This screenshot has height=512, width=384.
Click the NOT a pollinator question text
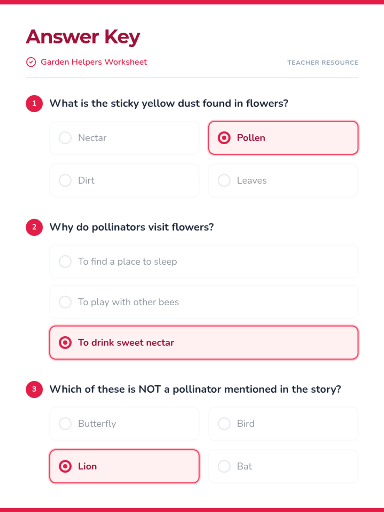195,389
